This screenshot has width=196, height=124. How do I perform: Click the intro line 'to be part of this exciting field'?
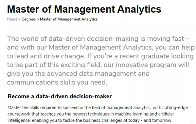[x=98, y=65]
